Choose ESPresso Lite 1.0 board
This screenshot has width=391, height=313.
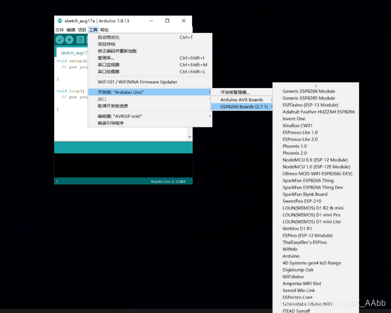coord(316,133)
